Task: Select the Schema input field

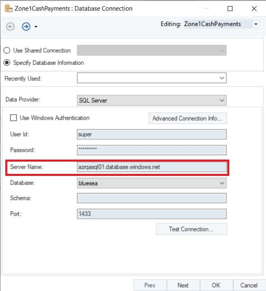Action: tap(151, 198)
